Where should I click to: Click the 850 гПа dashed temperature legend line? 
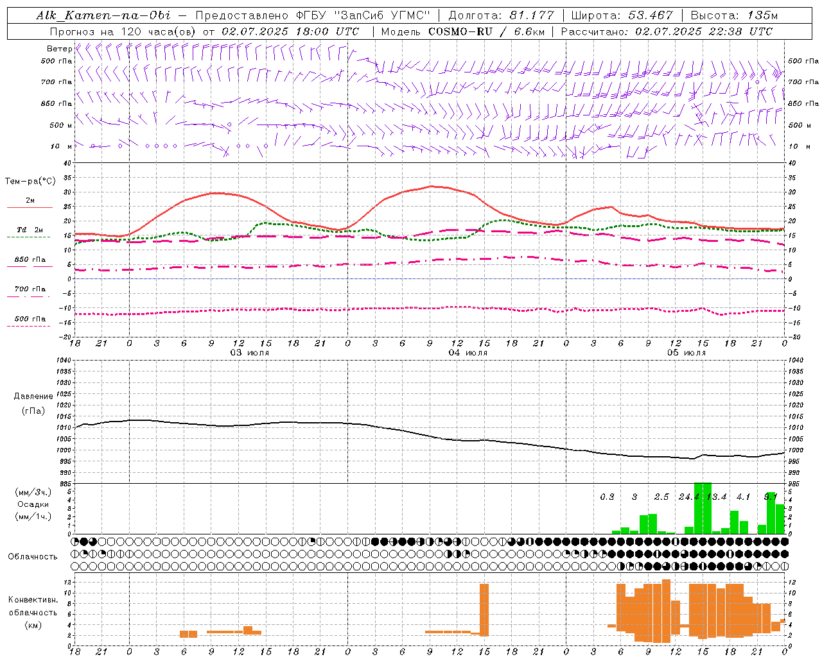(x=30, y=266)
